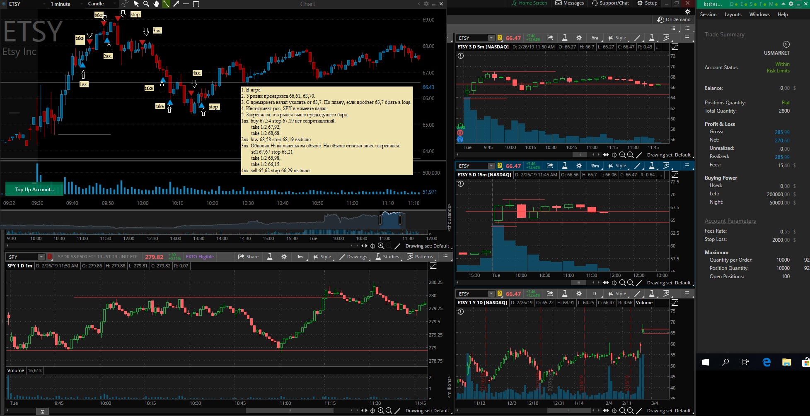This screenshot has height=416, width=810.
Task: Launch Microsoft Edge from taskbar
Action: click(766, 362)
